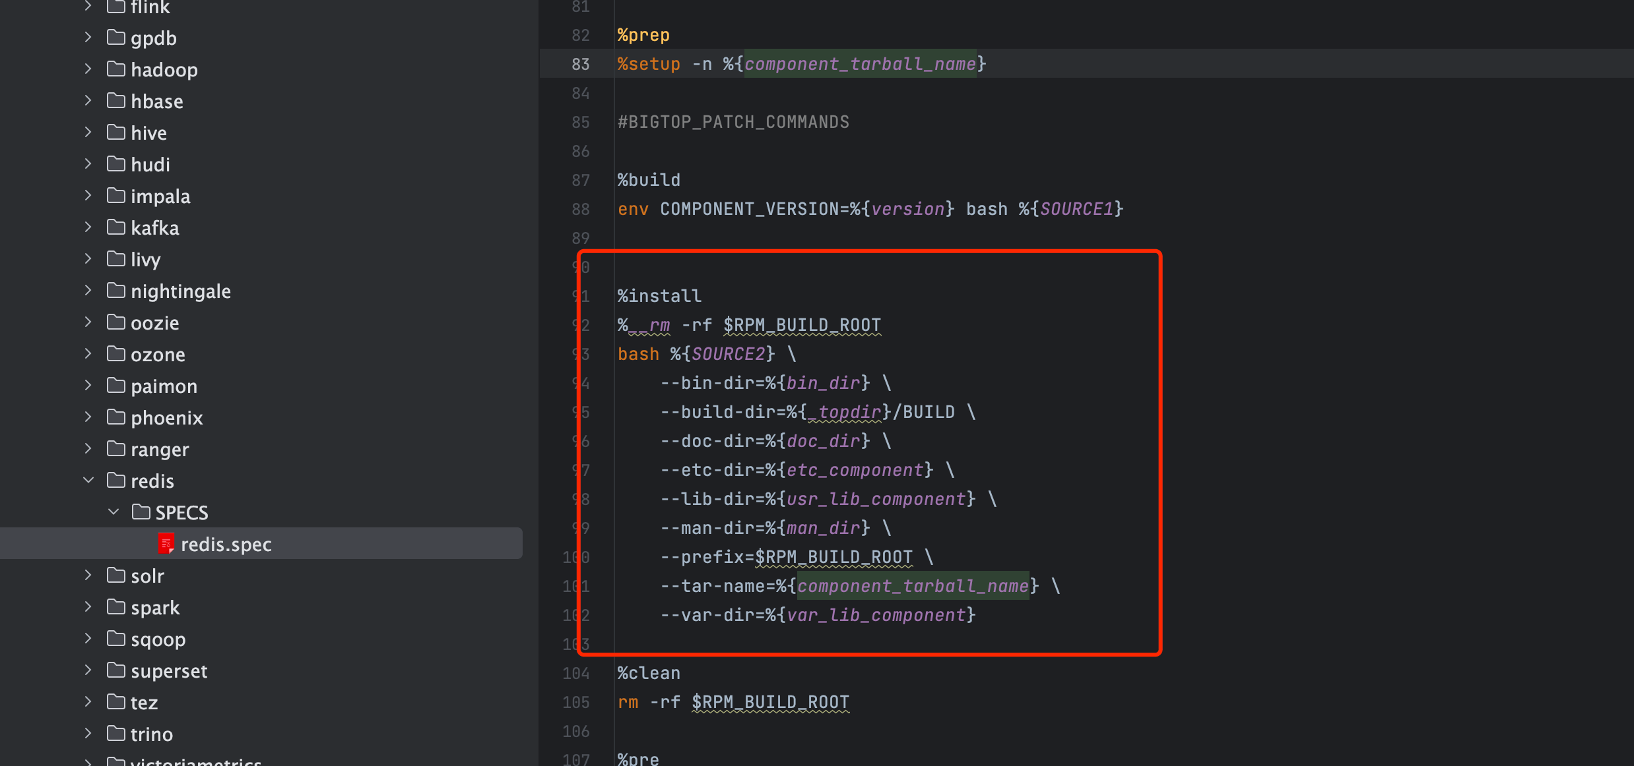Click the --doc-dir option text
This screenshot has height=766, width=1634.
point(707,441)
